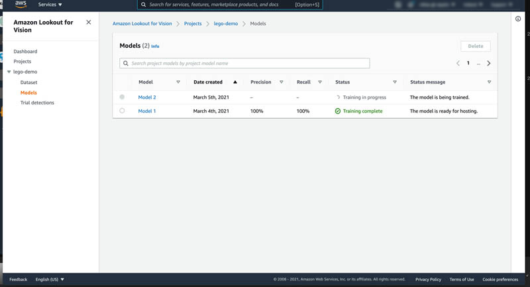Click the Info link beside Models

pyautogui.click(x=155, y=46)
